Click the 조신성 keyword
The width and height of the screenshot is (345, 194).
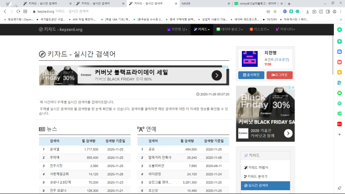click(153, 190)
